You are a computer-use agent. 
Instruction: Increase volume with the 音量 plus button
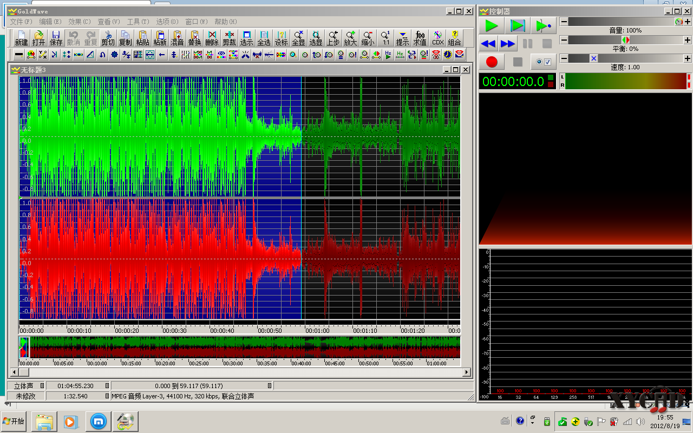[688, 22]
